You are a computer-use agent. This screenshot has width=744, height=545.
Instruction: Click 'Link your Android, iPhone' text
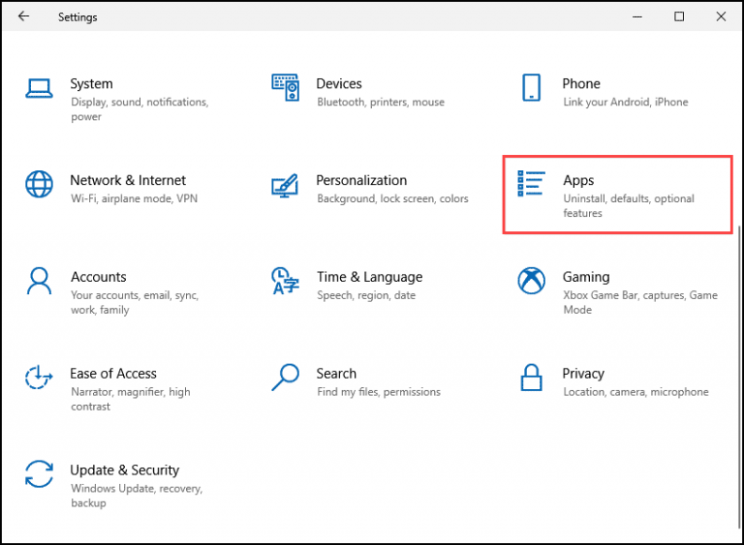coord(626,102)
